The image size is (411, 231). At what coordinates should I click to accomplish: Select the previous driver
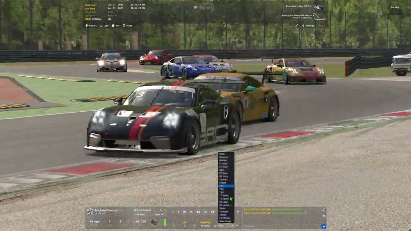click(x=140, y=214)
